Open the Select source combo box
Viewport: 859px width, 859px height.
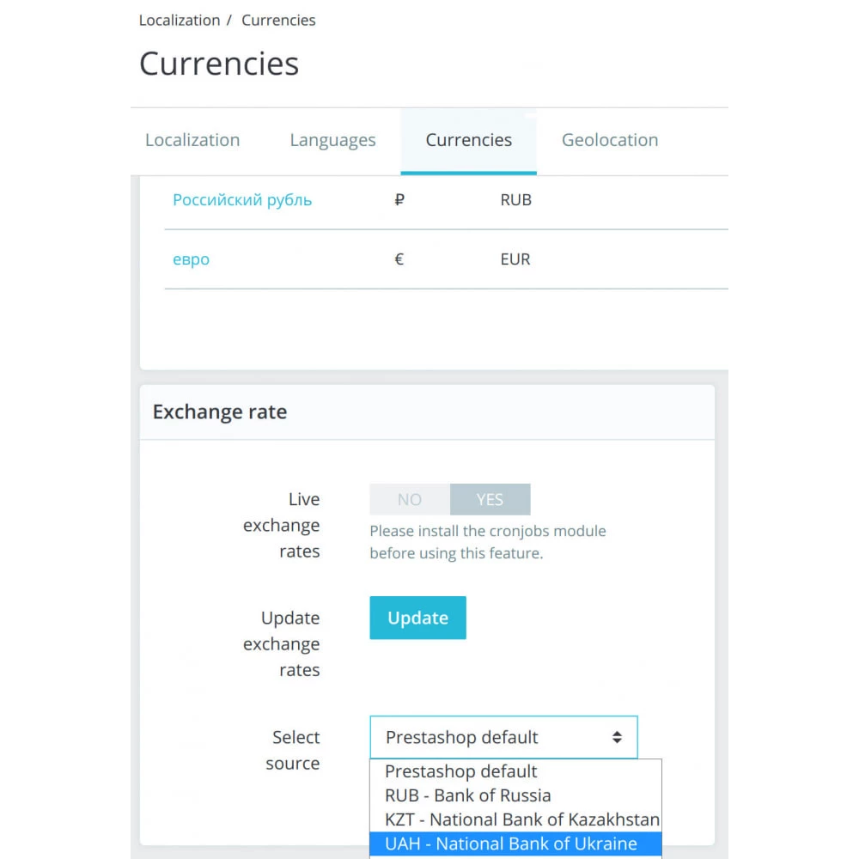click(503, 737)
